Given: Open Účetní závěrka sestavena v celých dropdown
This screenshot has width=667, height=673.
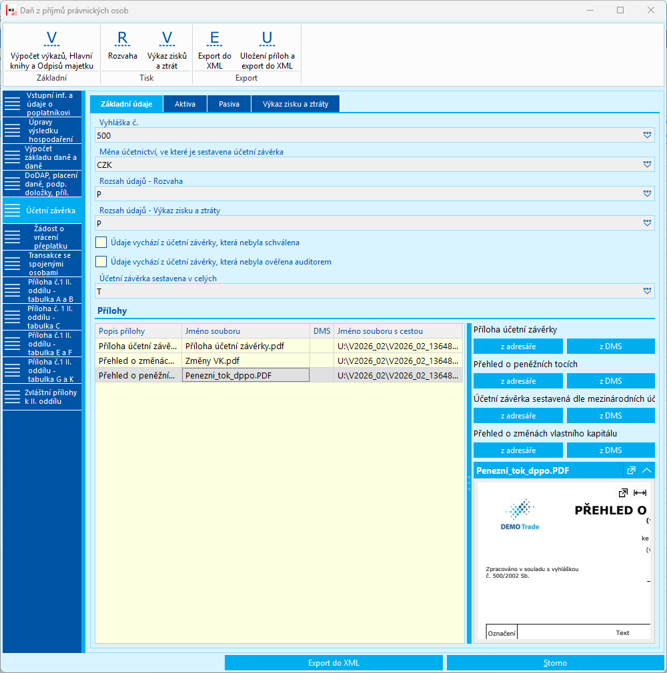Looking at the screenshot, I should click(647, 291).
